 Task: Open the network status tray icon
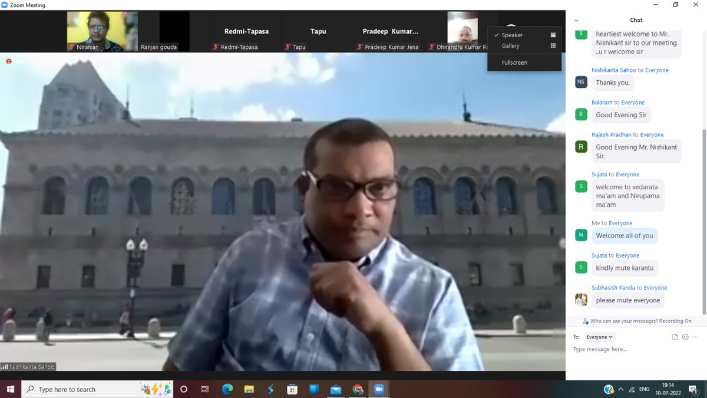632,389
